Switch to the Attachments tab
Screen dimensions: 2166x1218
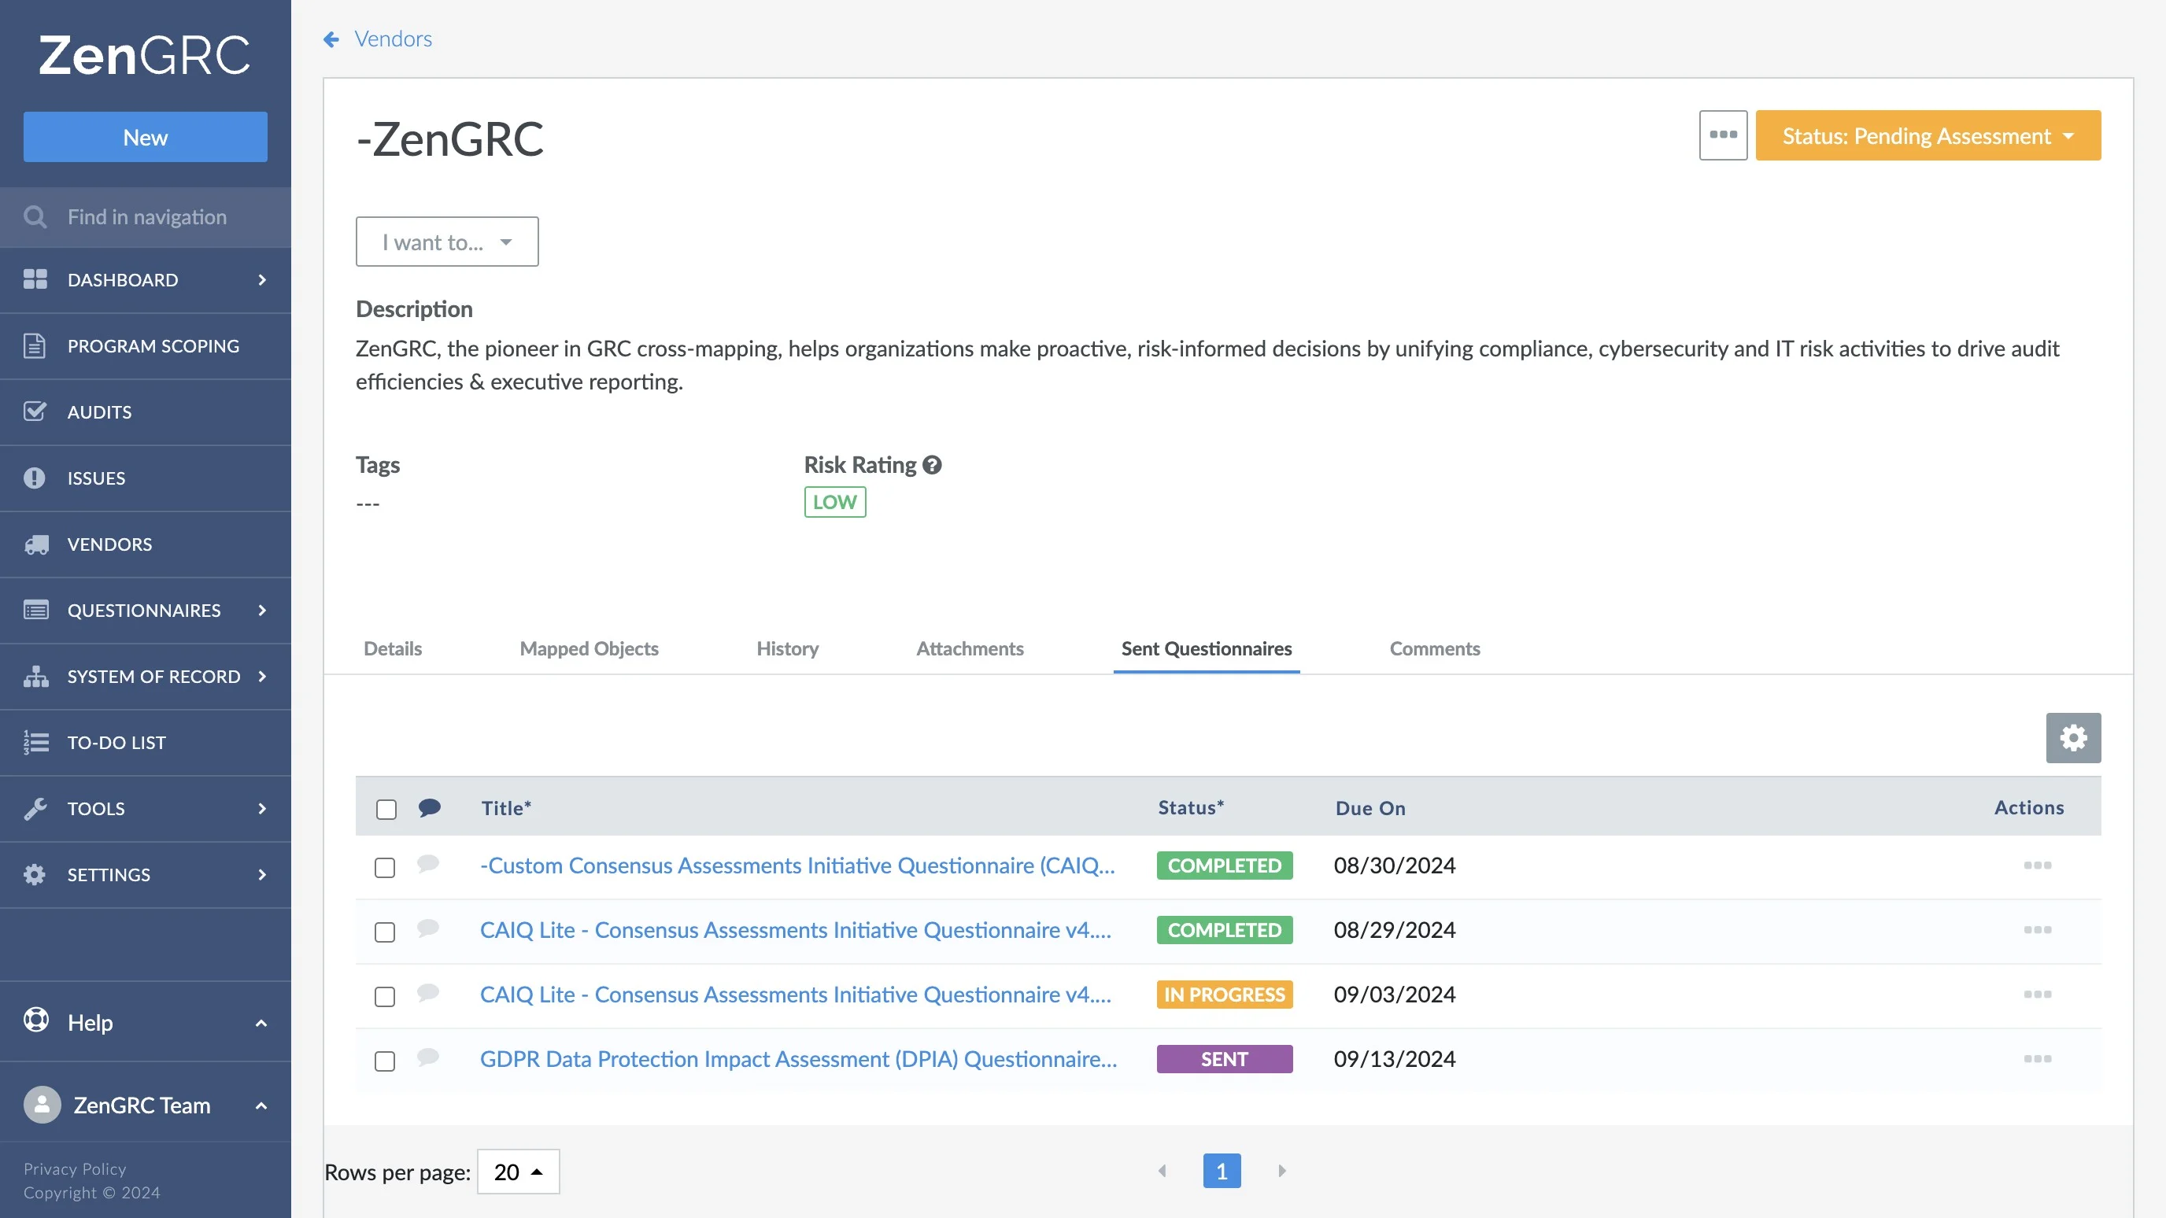[970, 649]
